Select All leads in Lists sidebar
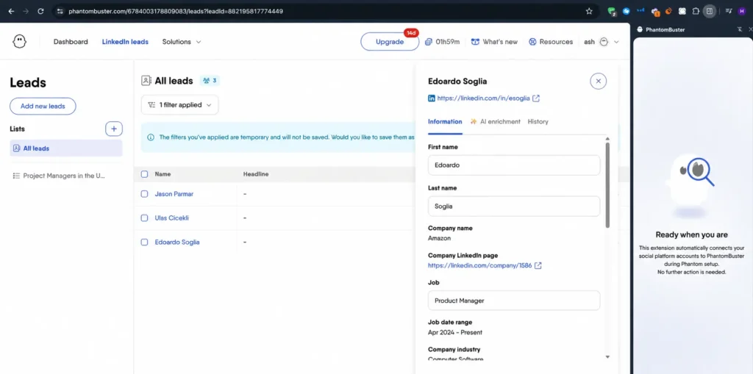 pos(66,148)
